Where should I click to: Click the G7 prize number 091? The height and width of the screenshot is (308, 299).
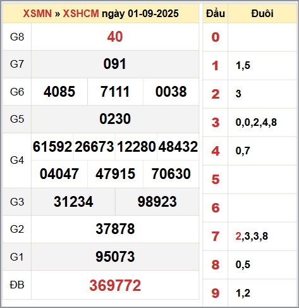[115, 64]
